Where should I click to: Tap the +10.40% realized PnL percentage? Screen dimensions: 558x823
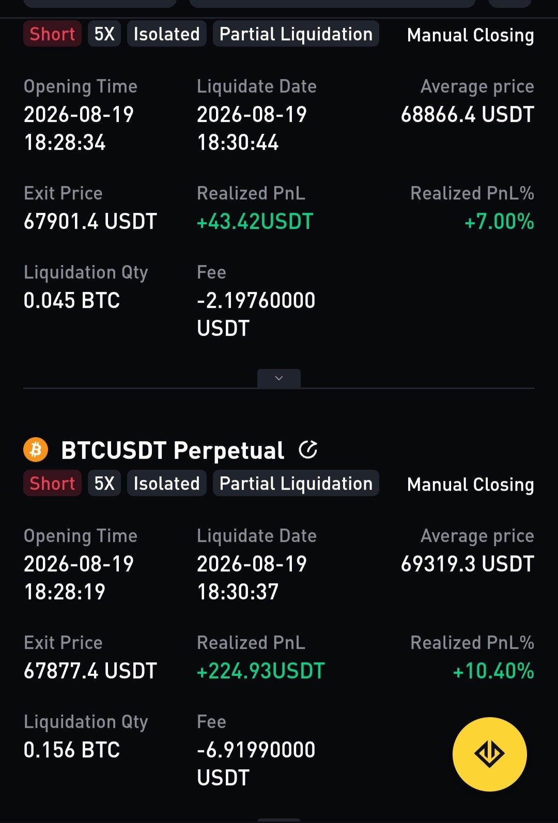click(493, 671)
